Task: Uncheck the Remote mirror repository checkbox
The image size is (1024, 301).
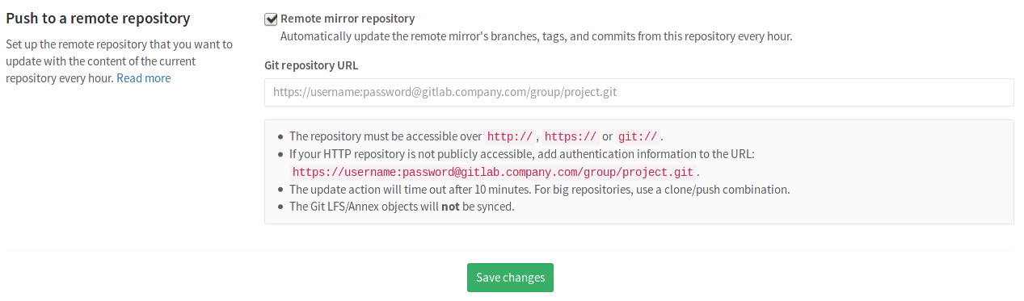Action: (x=271, y=19)
